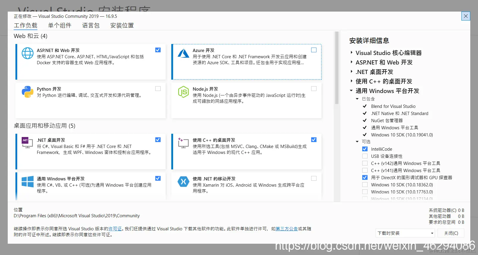Click the .NET desktop development icon
The height and width of the screenshot is (255, 478).
tap(28, 143)
